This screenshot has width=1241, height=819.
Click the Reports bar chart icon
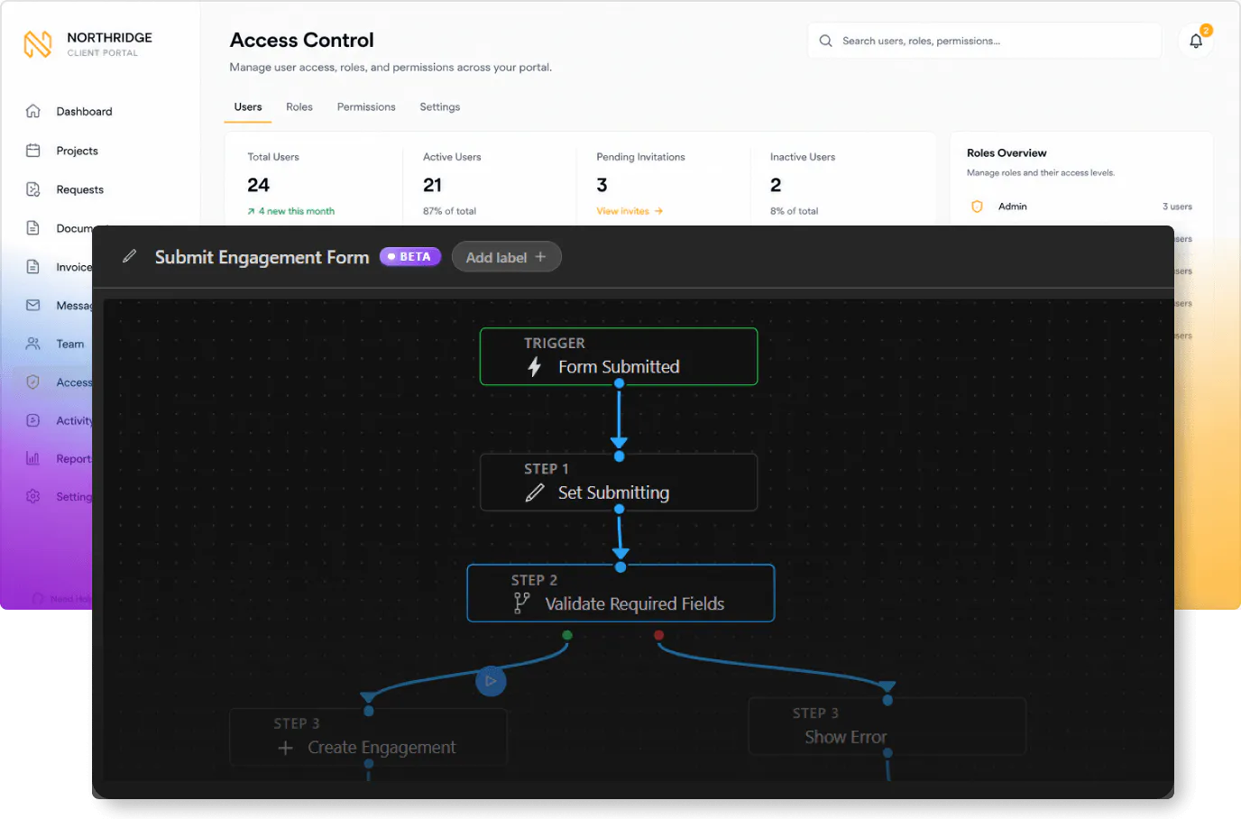[33, 458]
